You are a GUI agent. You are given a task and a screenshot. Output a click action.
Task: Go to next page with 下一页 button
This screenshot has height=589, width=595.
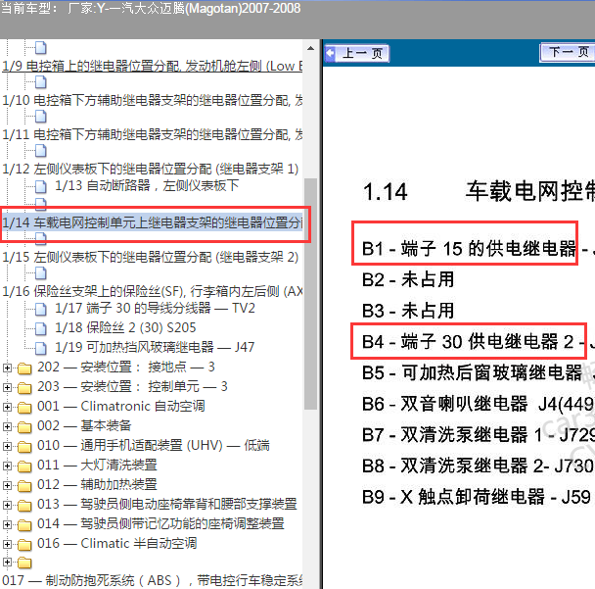[x=568, y=53]
